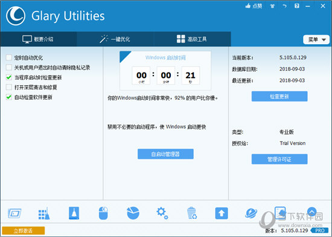This screenshot has width=332, height=237.
Task: Click the 管理许可证 button
Action: tap(279, 159)
